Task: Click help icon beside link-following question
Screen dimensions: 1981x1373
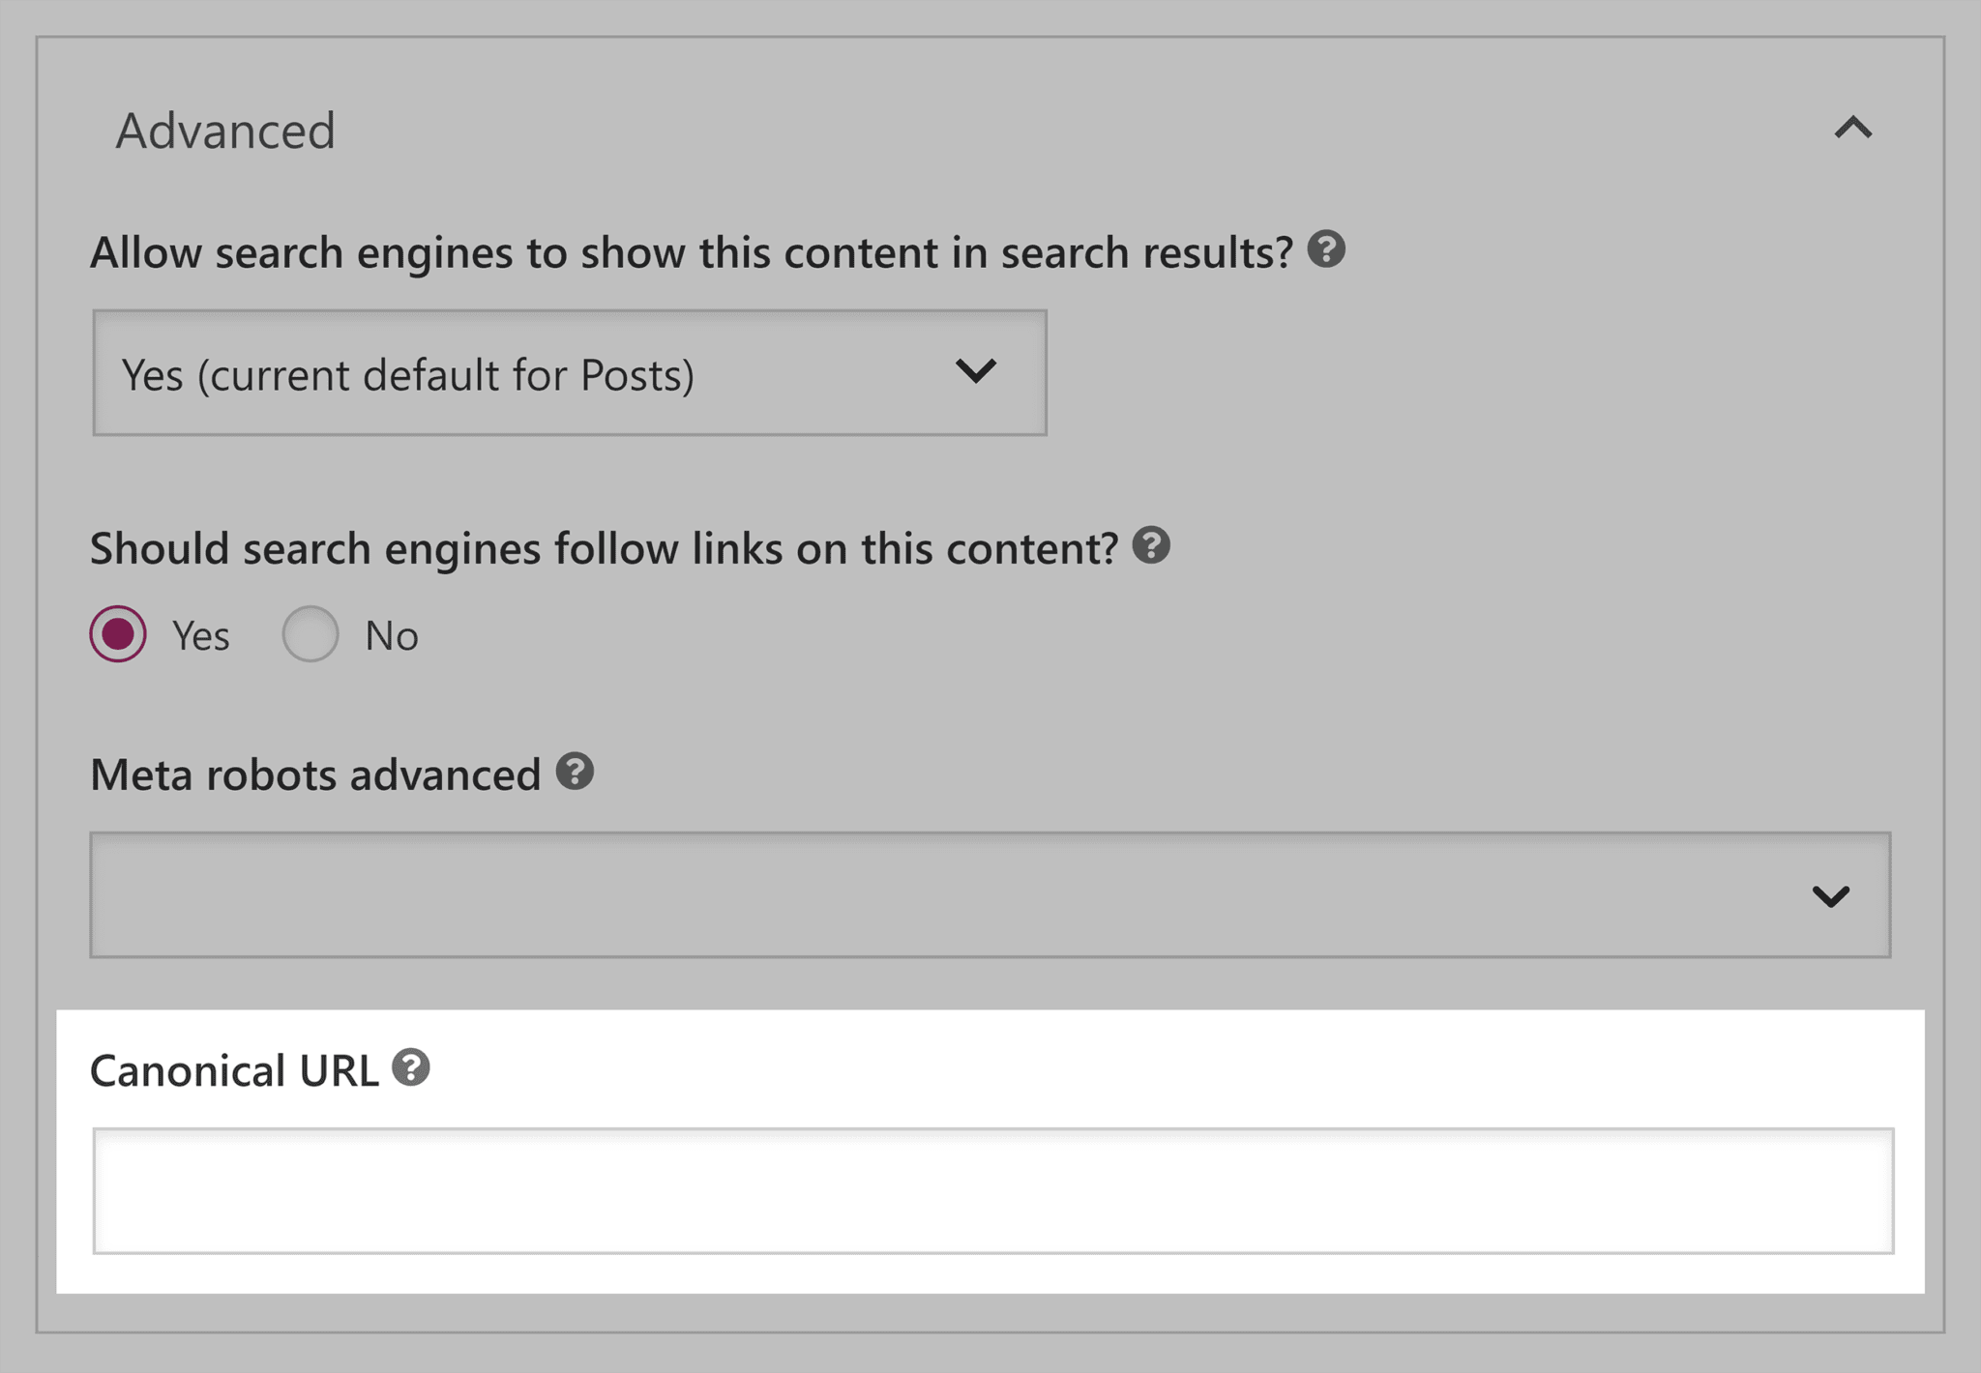Action: click(x=1152, y=548)
